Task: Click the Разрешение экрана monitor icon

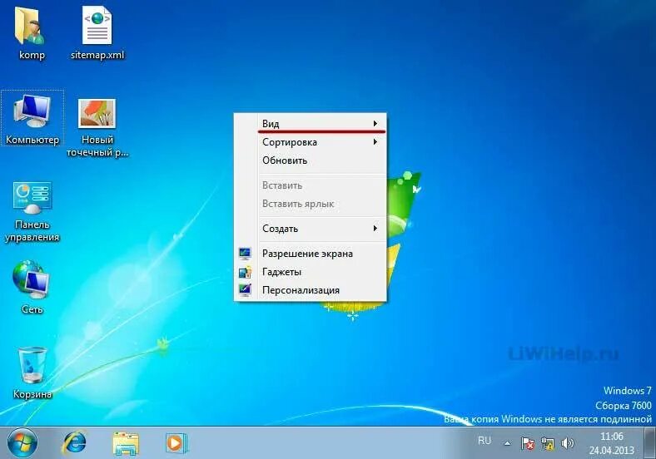Action: tap(245, 254)
